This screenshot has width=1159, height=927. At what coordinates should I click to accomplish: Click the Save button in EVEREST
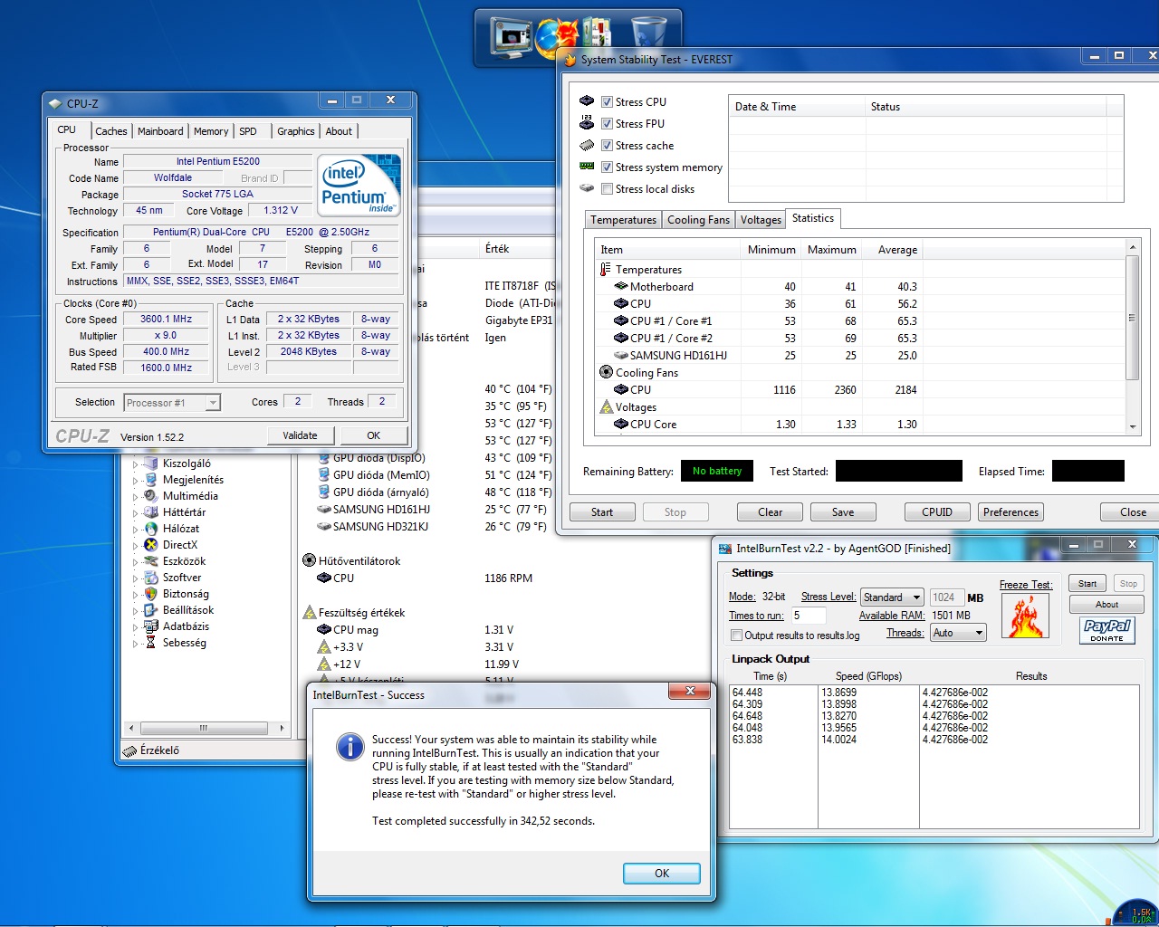(843, 512)
